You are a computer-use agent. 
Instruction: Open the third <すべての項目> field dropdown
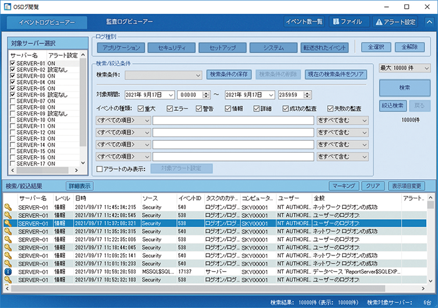[x=123, y=145]
